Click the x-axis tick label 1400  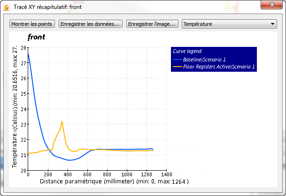click(166, 174)
